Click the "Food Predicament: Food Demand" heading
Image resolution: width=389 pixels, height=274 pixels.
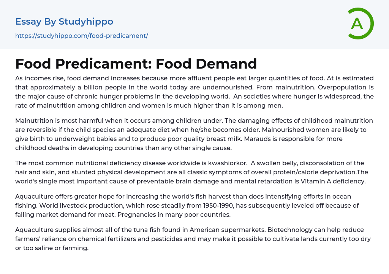coord(136,64)
